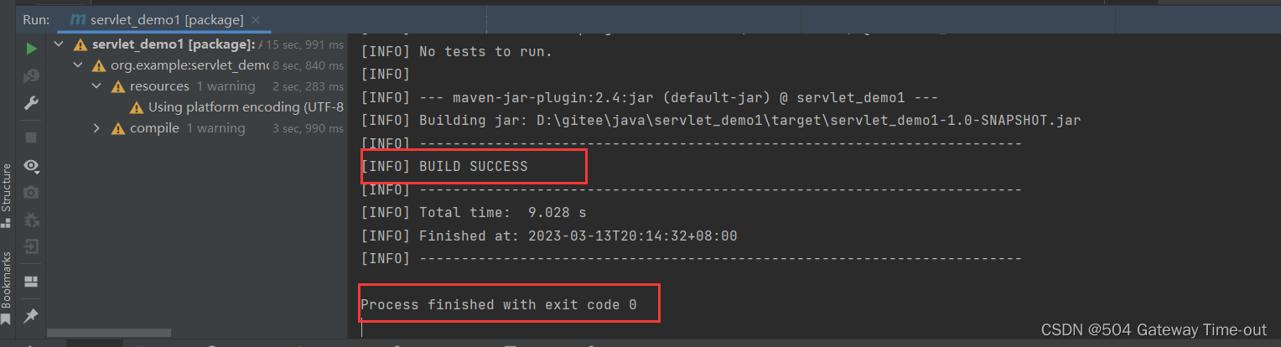
Task: Click the Restore Layout icon
Action: pyautogui.click(x=31, y=281)
